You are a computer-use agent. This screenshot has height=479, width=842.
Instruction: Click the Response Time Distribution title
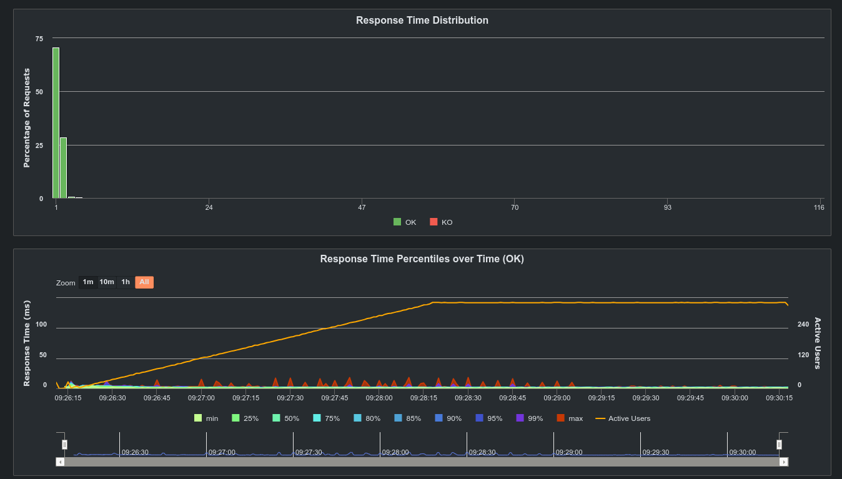tap(422, 21)
